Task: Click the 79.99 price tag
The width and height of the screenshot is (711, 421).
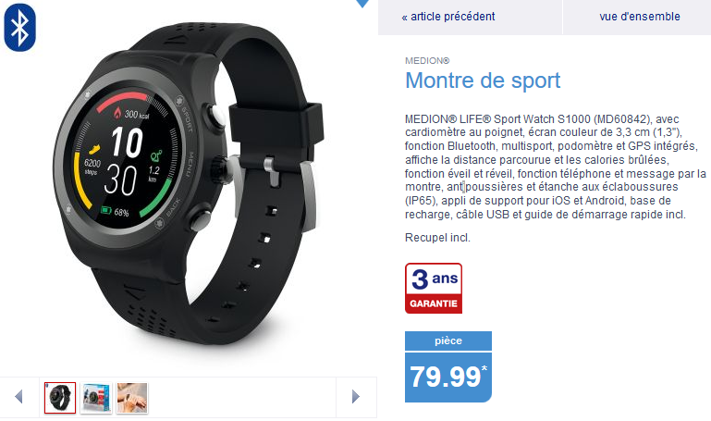Action: [448, 378]
